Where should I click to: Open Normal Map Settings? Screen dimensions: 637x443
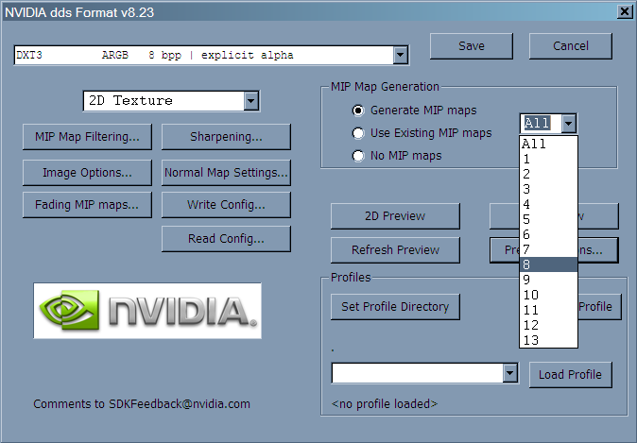tap(226, 173)
